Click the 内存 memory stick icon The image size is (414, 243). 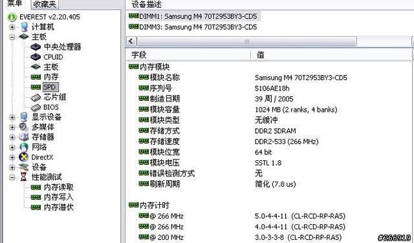36,77
